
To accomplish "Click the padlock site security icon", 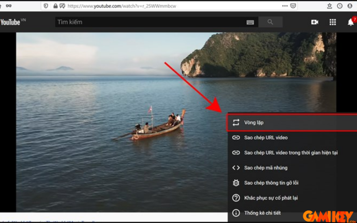I will coord(55,6).
